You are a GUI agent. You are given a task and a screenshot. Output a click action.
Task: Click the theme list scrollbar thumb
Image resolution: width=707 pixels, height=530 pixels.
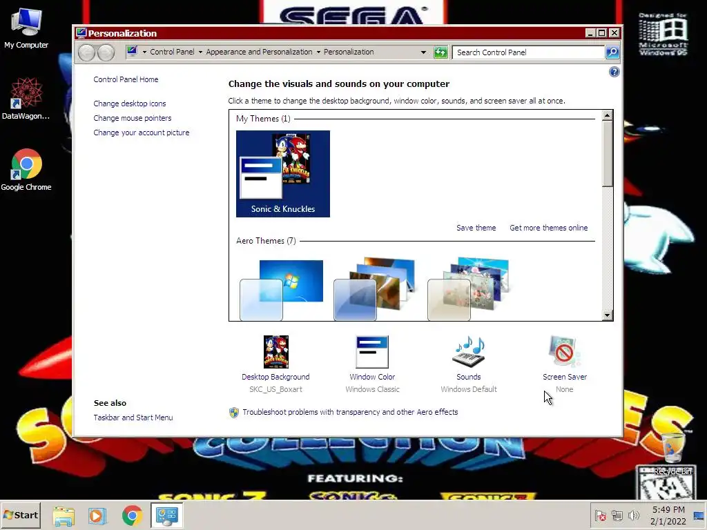[607, 153]
